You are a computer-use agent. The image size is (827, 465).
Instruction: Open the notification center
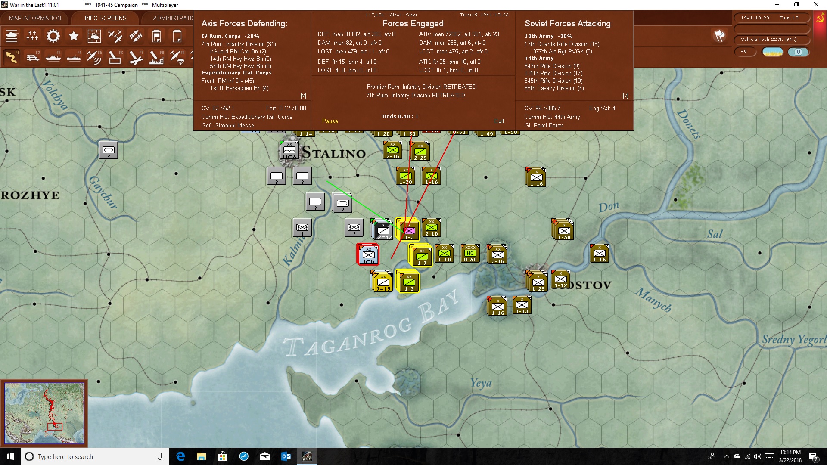813,457
